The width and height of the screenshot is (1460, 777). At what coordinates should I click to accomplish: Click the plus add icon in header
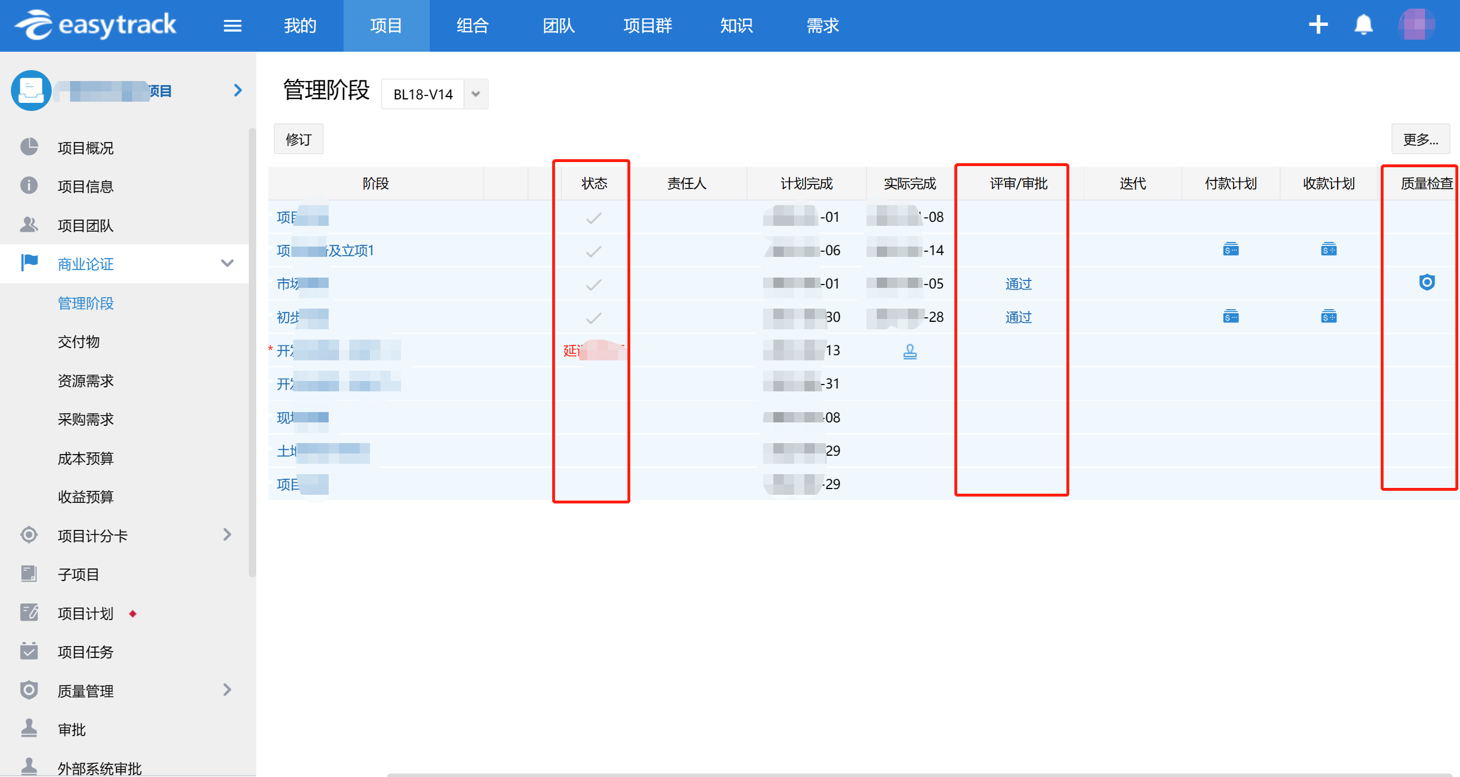[x=1318, y=25]
